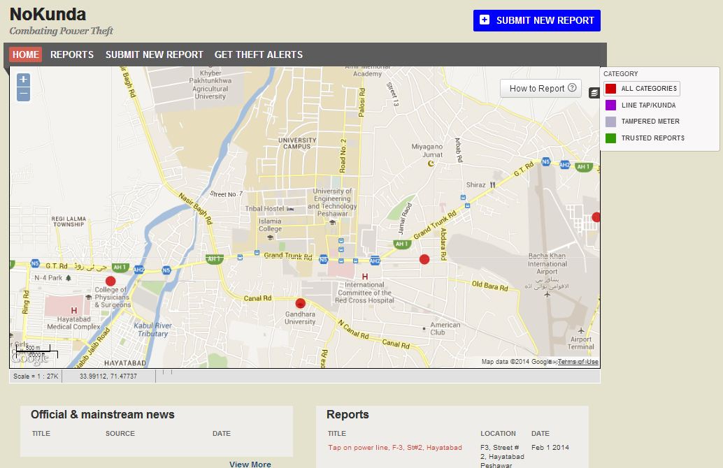Click the LOCATION column header in Reports
This screenshot has width=723, height=468.
tap(498, 434)
